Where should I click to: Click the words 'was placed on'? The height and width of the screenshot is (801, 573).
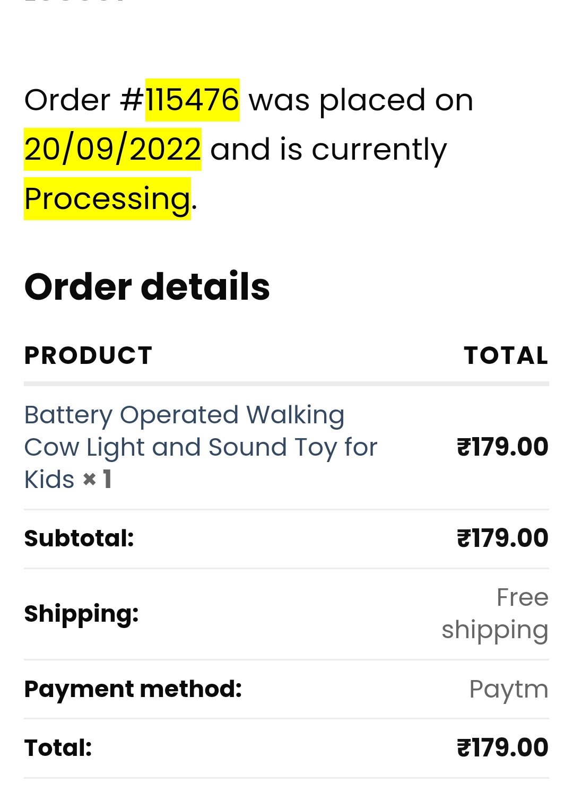pos(361,100)
